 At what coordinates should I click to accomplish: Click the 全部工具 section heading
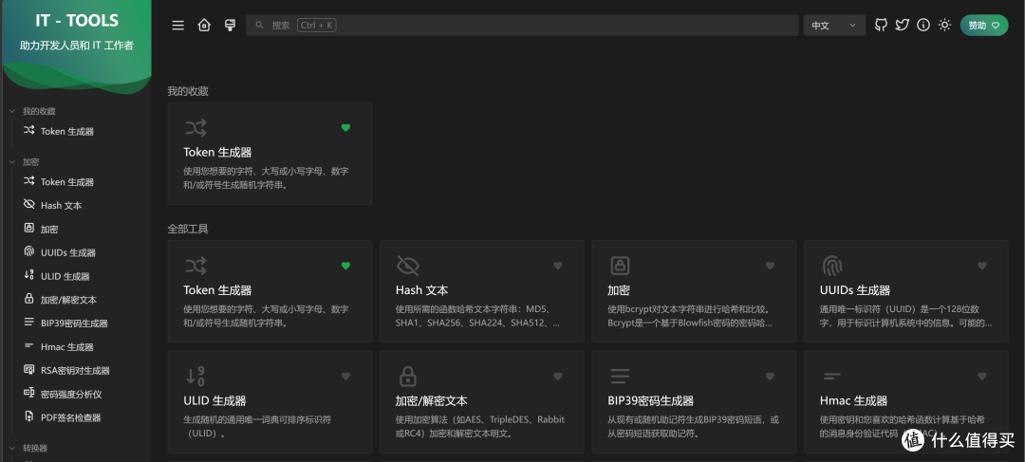(x=188, y=230)
